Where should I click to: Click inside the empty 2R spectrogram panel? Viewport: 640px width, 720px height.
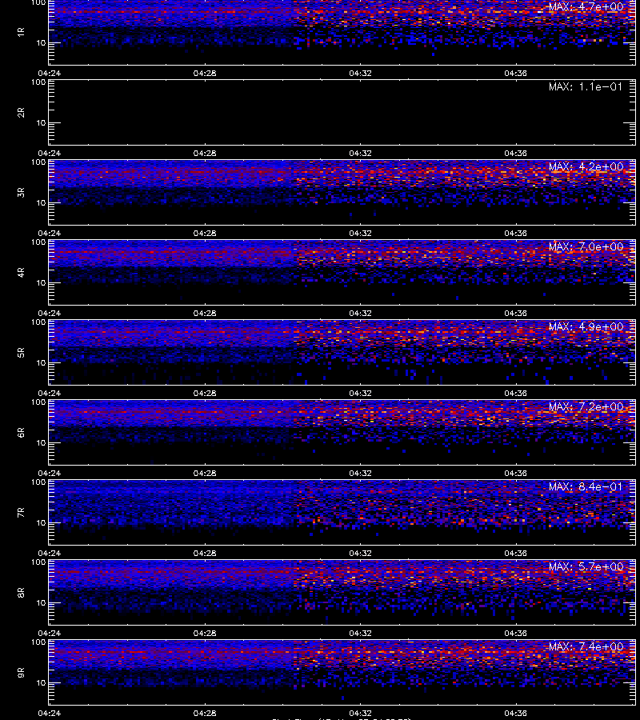[x=342, y=112]
